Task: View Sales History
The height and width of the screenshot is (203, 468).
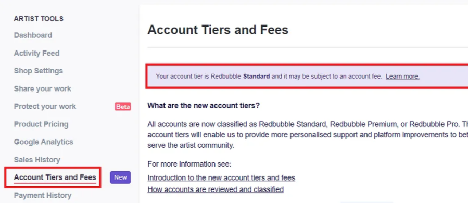Action: [x=37, y=160]
